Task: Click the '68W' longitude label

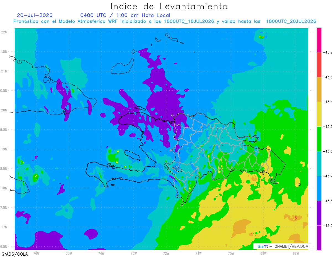Action: tap(295, 253)
